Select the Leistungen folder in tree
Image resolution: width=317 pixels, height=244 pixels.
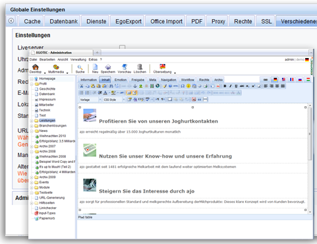point(47,121)
